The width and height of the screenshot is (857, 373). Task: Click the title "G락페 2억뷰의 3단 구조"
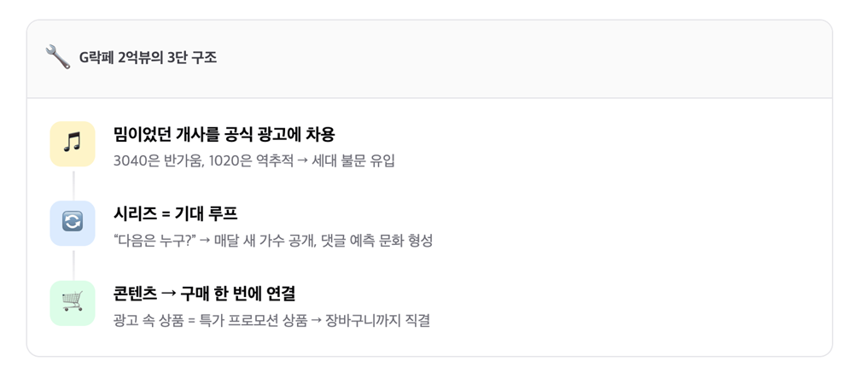coord(148,58)
